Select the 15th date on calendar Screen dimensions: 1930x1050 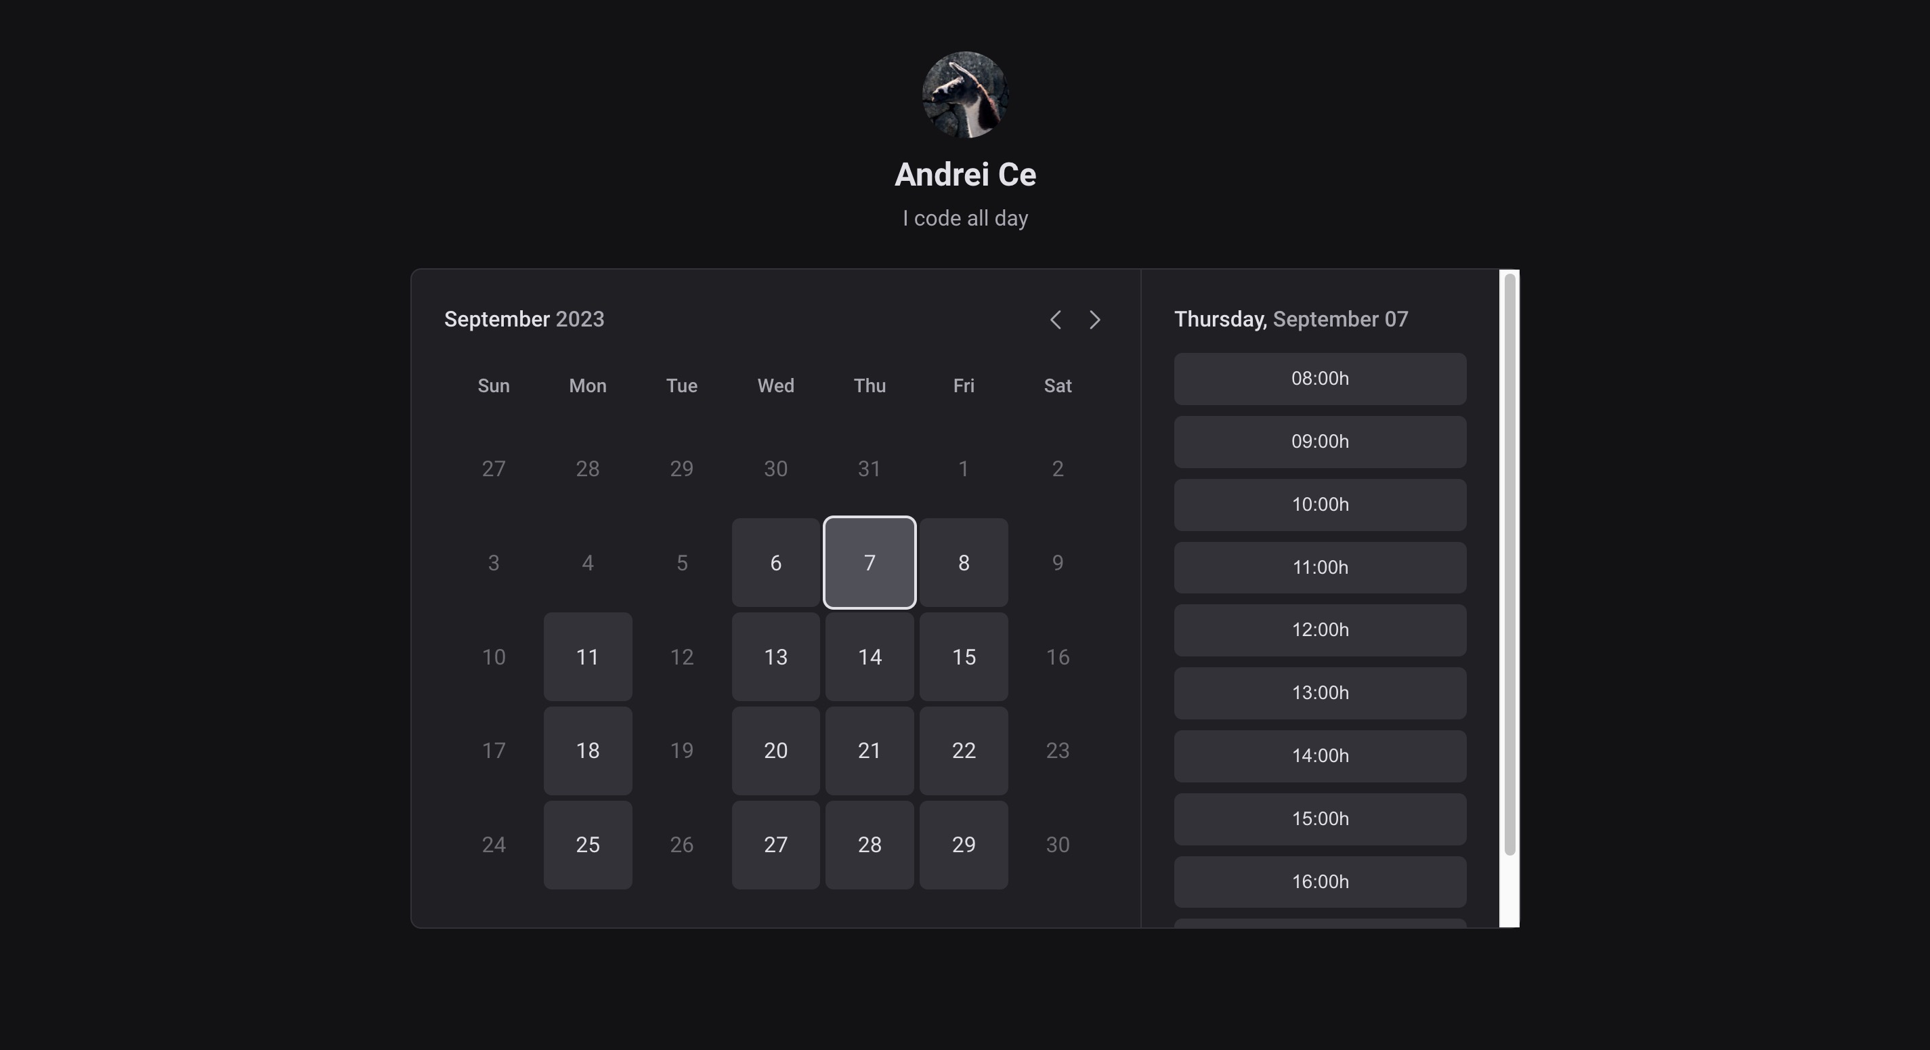[x=963, y=657]
